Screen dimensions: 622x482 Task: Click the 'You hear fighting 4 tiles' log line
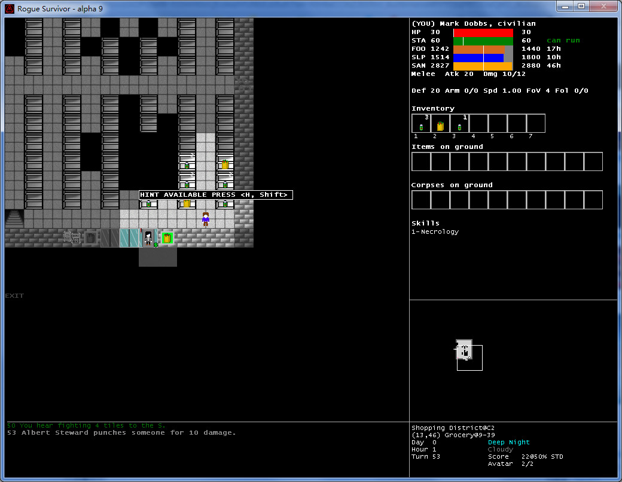[x=86, y=425]
